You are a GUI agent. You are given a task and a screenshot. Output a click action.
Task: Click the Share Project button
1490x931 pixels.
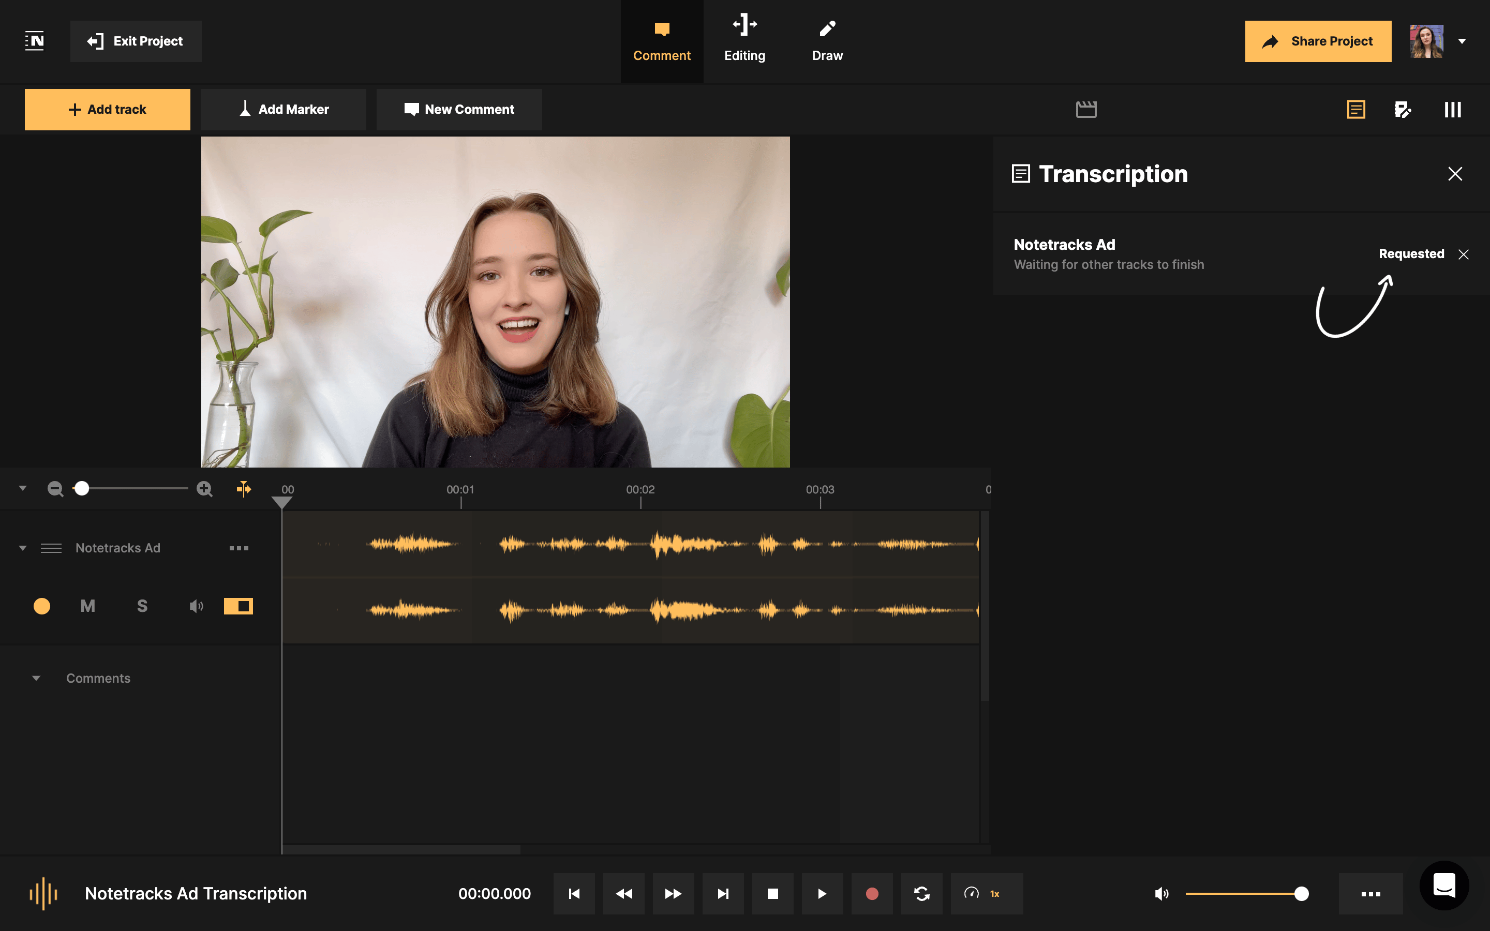[1318, 41]
